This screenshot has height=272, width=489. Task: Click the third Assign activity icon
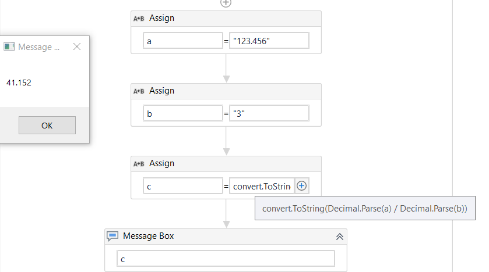[139, 164]
